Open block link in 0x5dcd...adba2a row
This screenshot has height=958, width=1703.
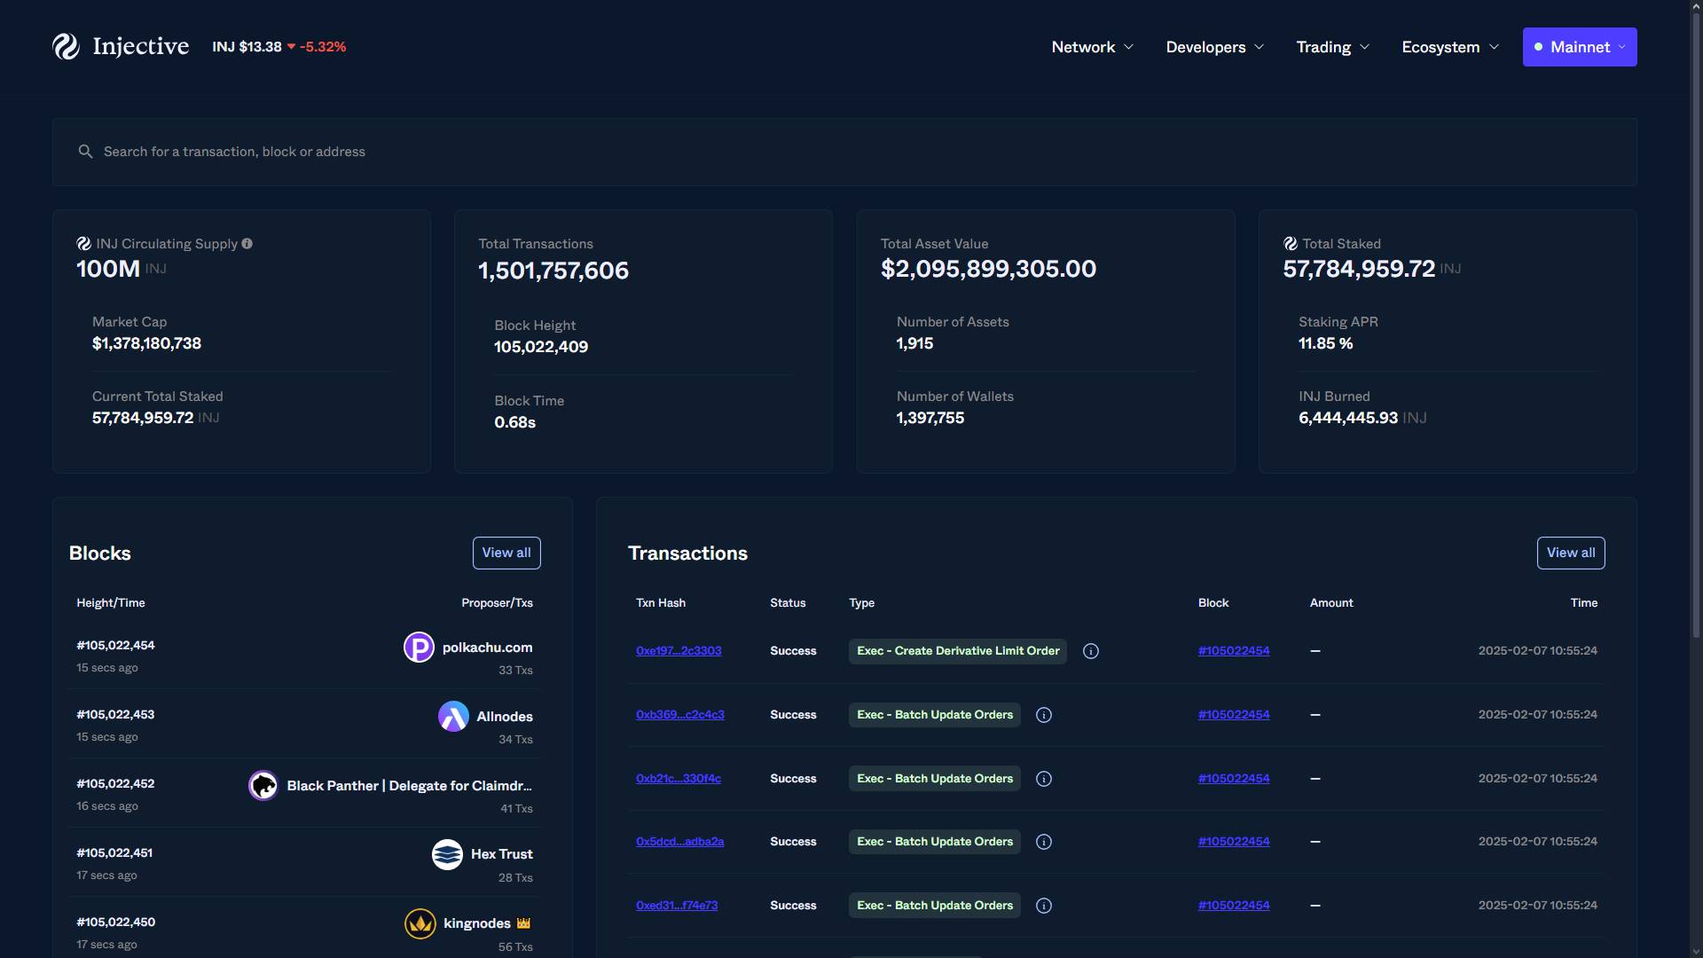coord(1234,842)
